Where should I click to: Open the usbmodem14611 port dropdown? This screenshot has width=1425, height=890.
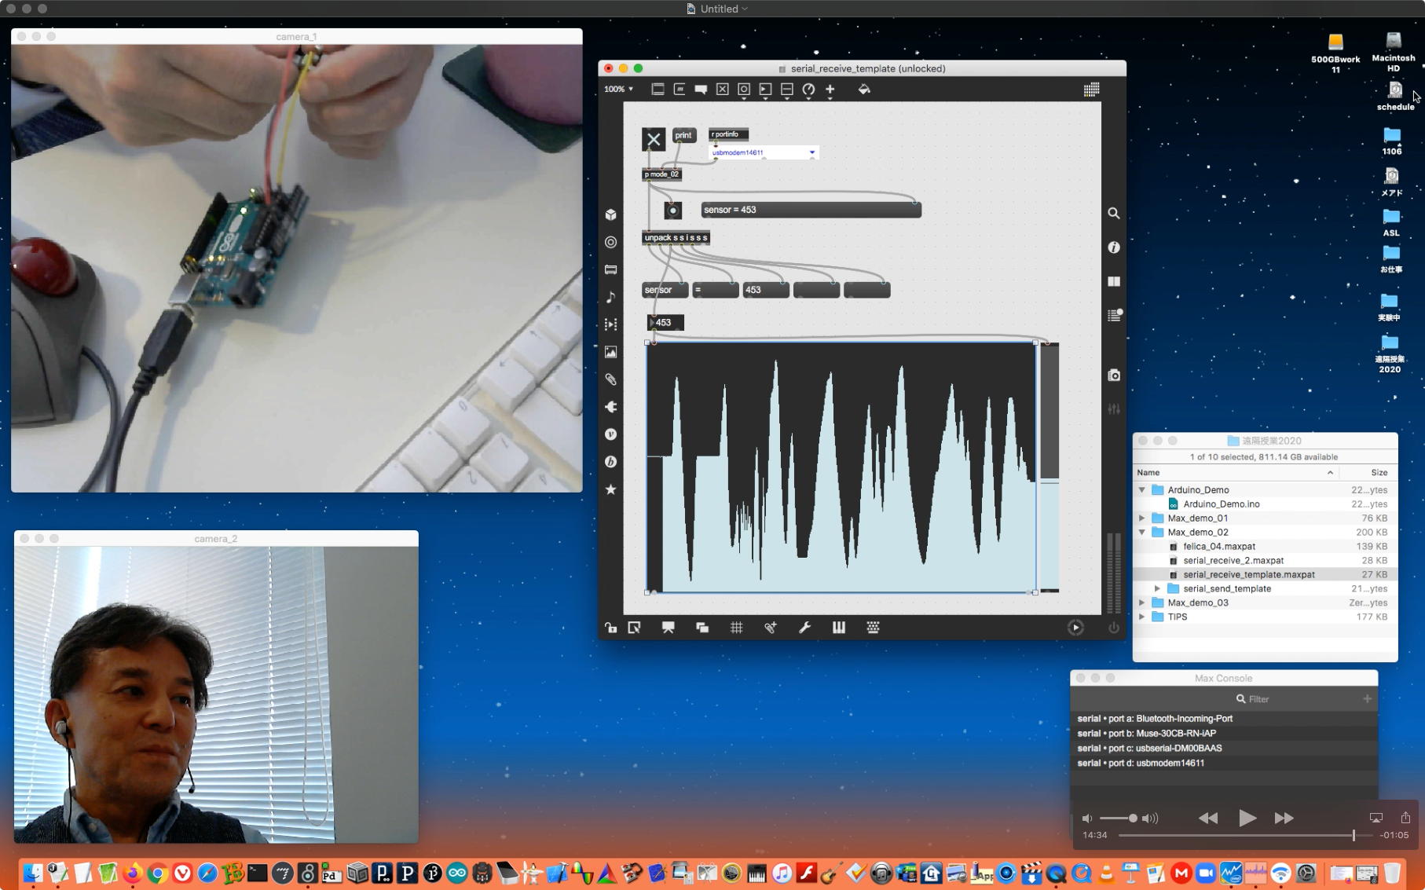coord(764,152)
